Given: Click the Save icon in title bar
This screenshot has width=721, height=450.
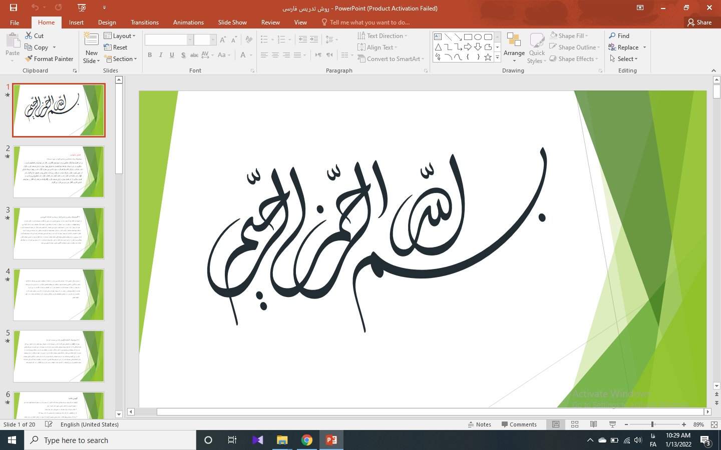Looking at the screenshot, I should (14, 7).
